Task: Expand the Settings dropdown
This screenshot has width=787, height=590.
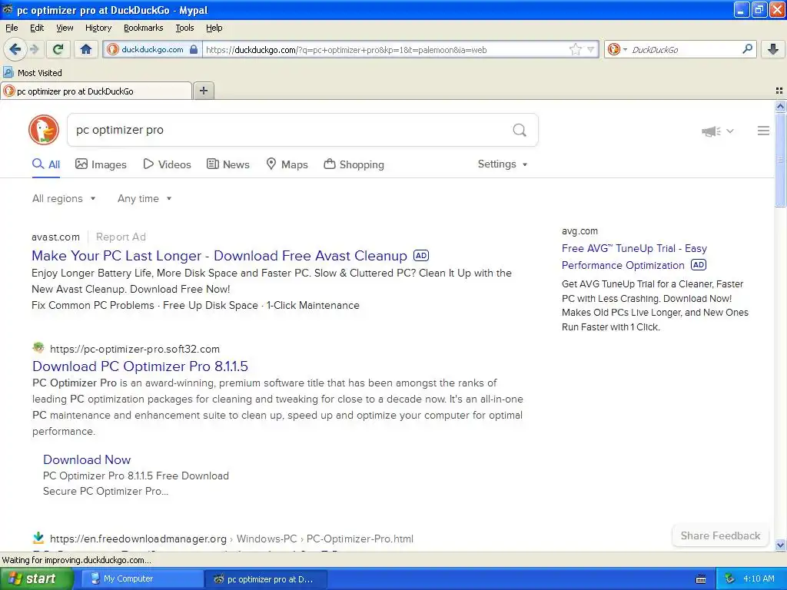Action: click(503, 164)
